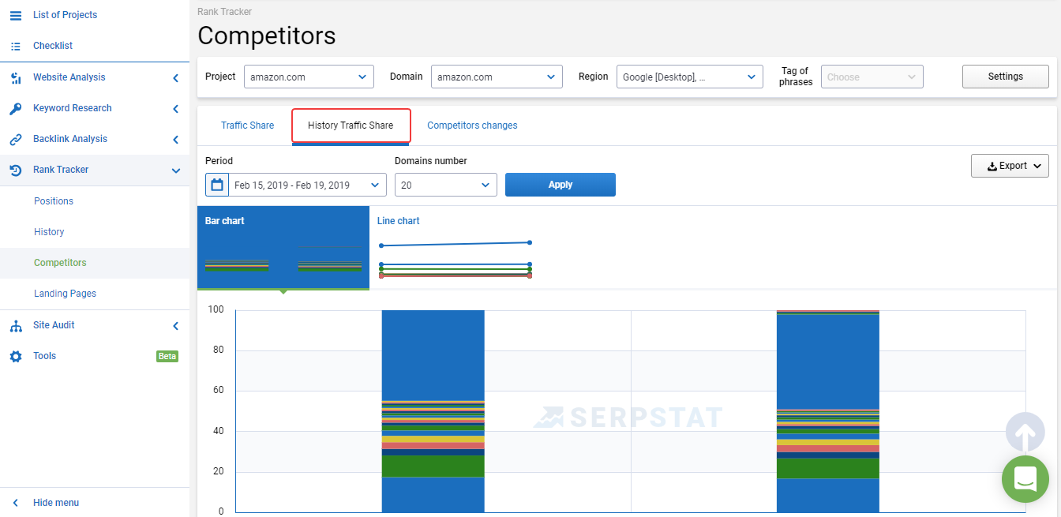The width and height of the screenshot is (1061, 517).
Task: Open the Project dropdown showing amazon.com
Action: (x=309, y=77)
